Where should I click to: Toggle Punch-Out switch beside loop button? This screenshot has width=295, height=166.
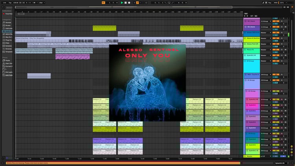click(x=173, y=3)
